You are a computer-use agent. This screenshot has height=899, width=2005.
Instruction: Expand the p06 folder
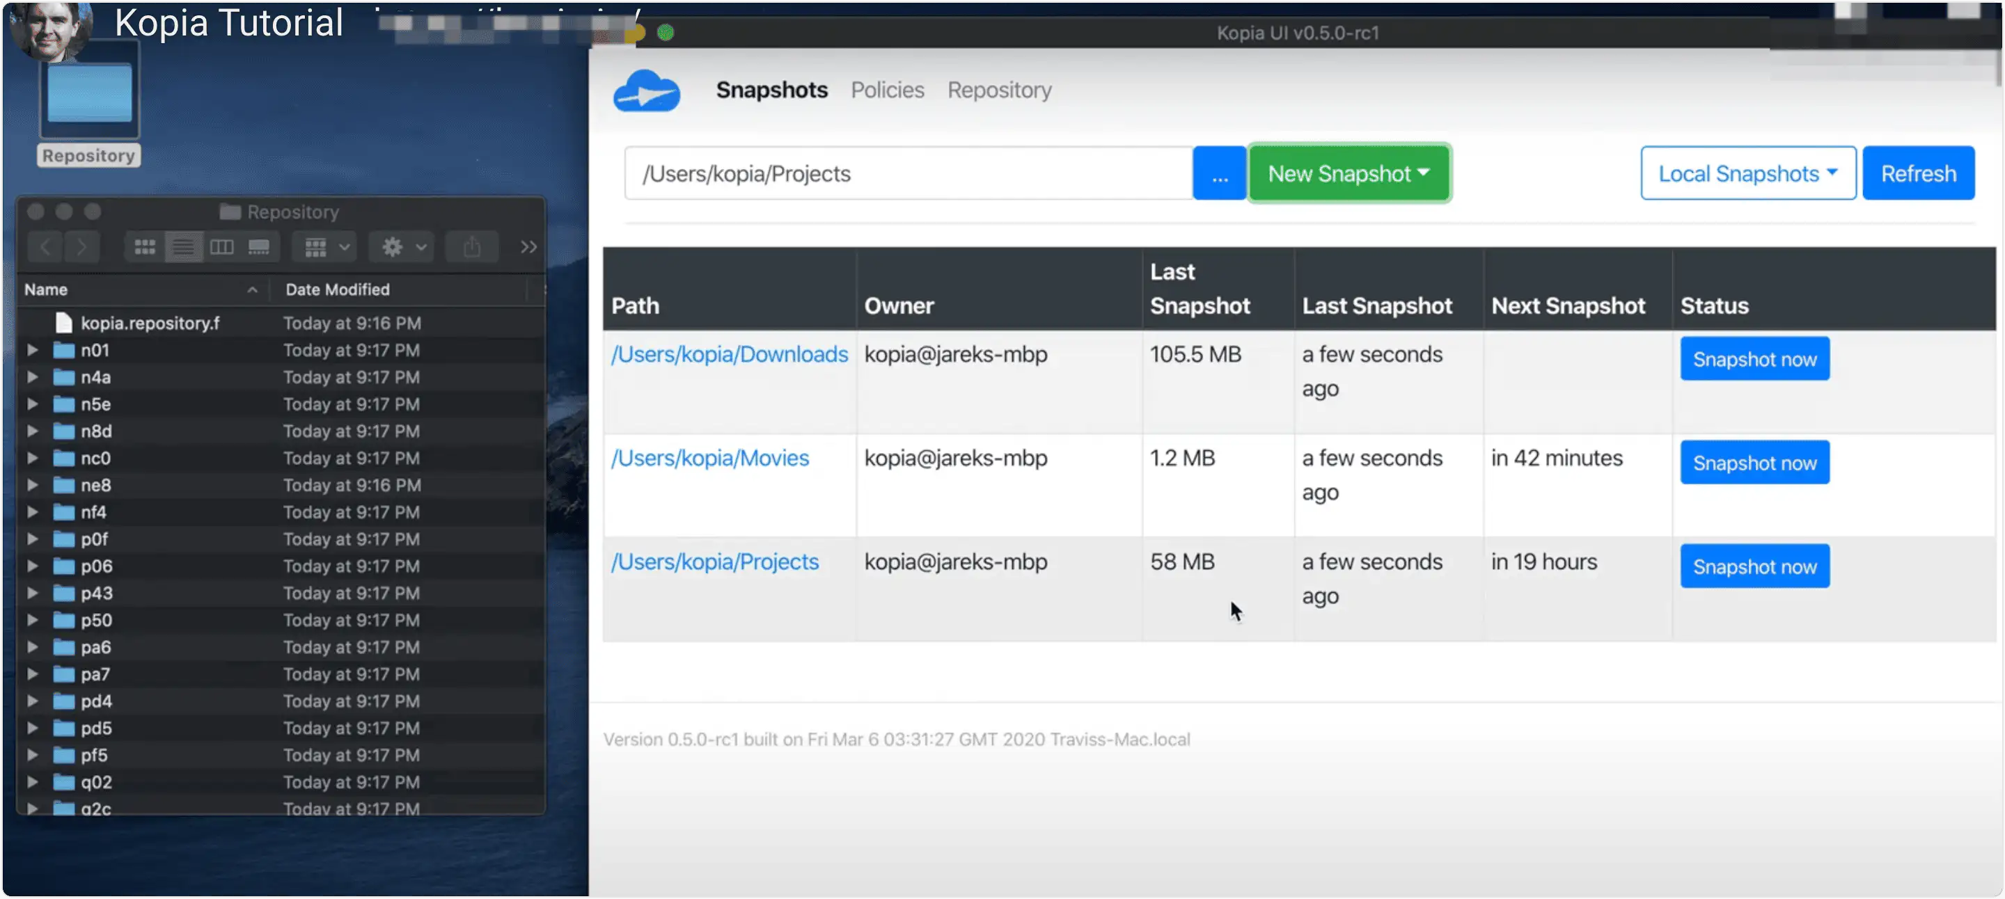(x=33, y=566)
